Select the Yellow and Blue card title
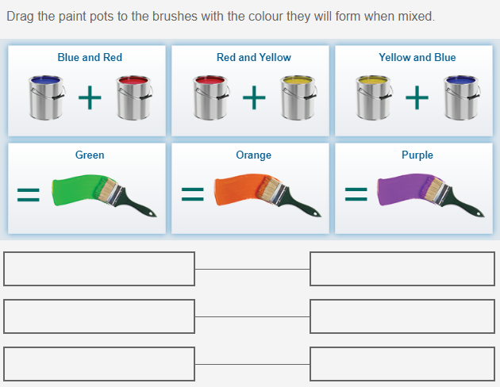Viewport: 500px width, 387px height. (x=417, y=57)
